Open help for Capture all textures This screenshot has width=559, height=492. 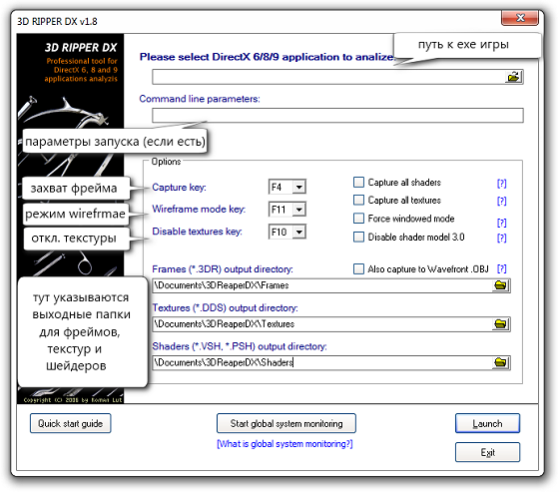click(x=501, y=201)
